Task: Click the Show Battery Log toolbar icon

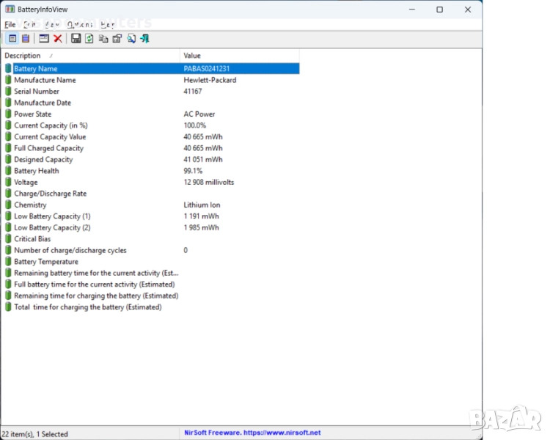Action: tap(26, 38)
